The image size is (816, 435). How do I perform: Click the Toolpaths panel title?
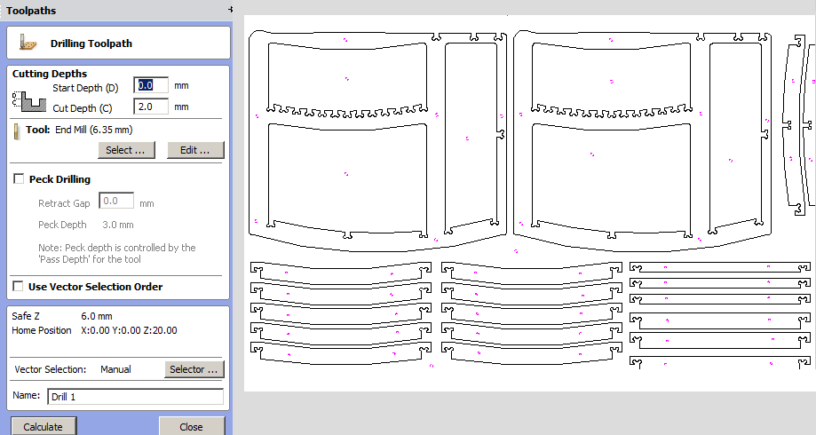pos(31,11)
